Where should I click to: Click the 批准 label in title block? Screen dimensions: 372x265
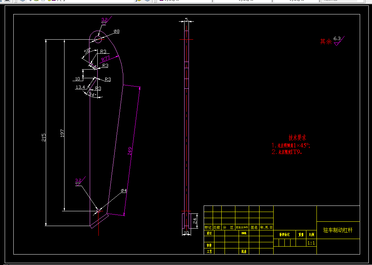pos(244,251)
